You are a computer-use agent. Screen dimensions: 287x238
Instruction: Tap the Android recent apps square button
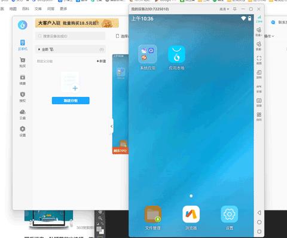click(259, 231)
